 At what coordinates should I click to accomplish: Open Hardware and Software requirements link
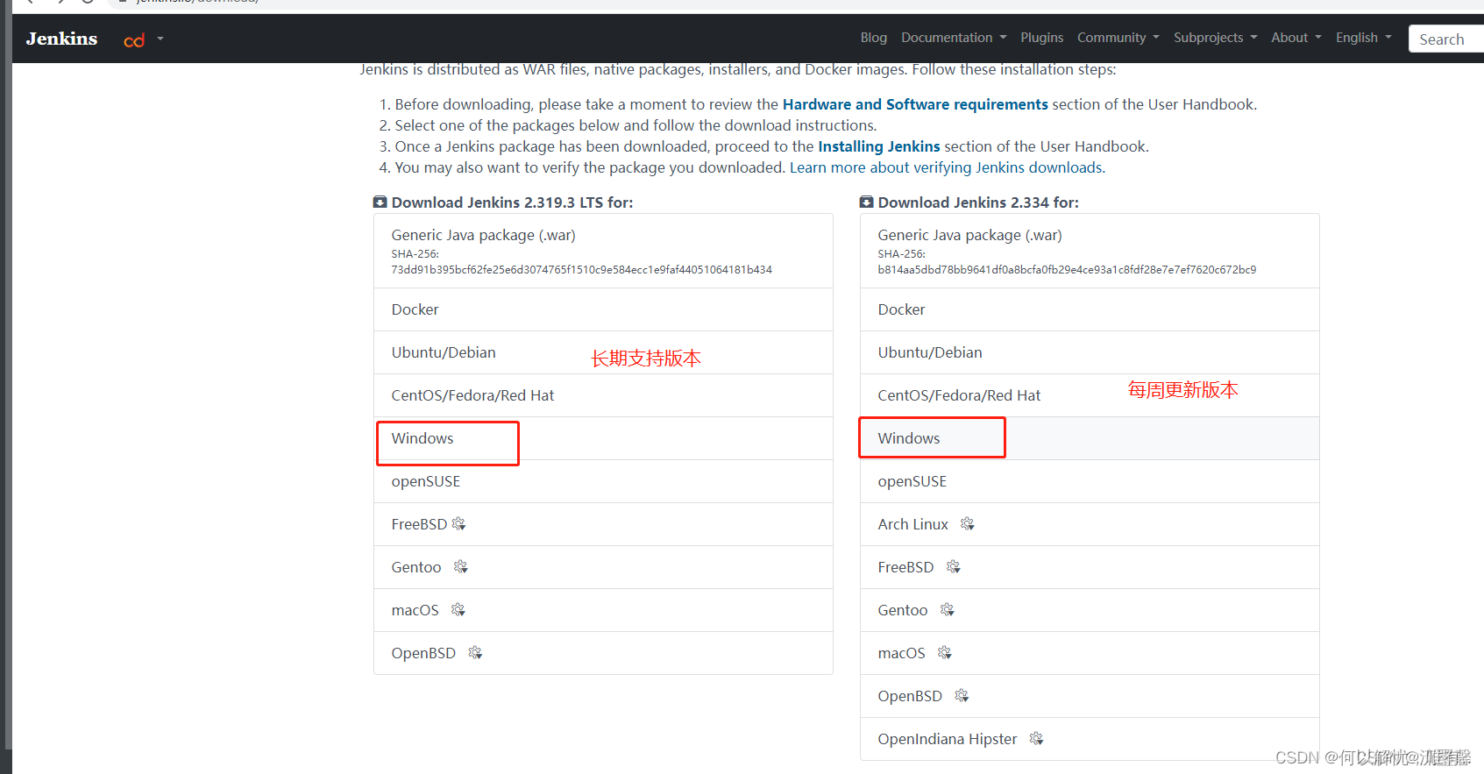[x=915, y=104]
